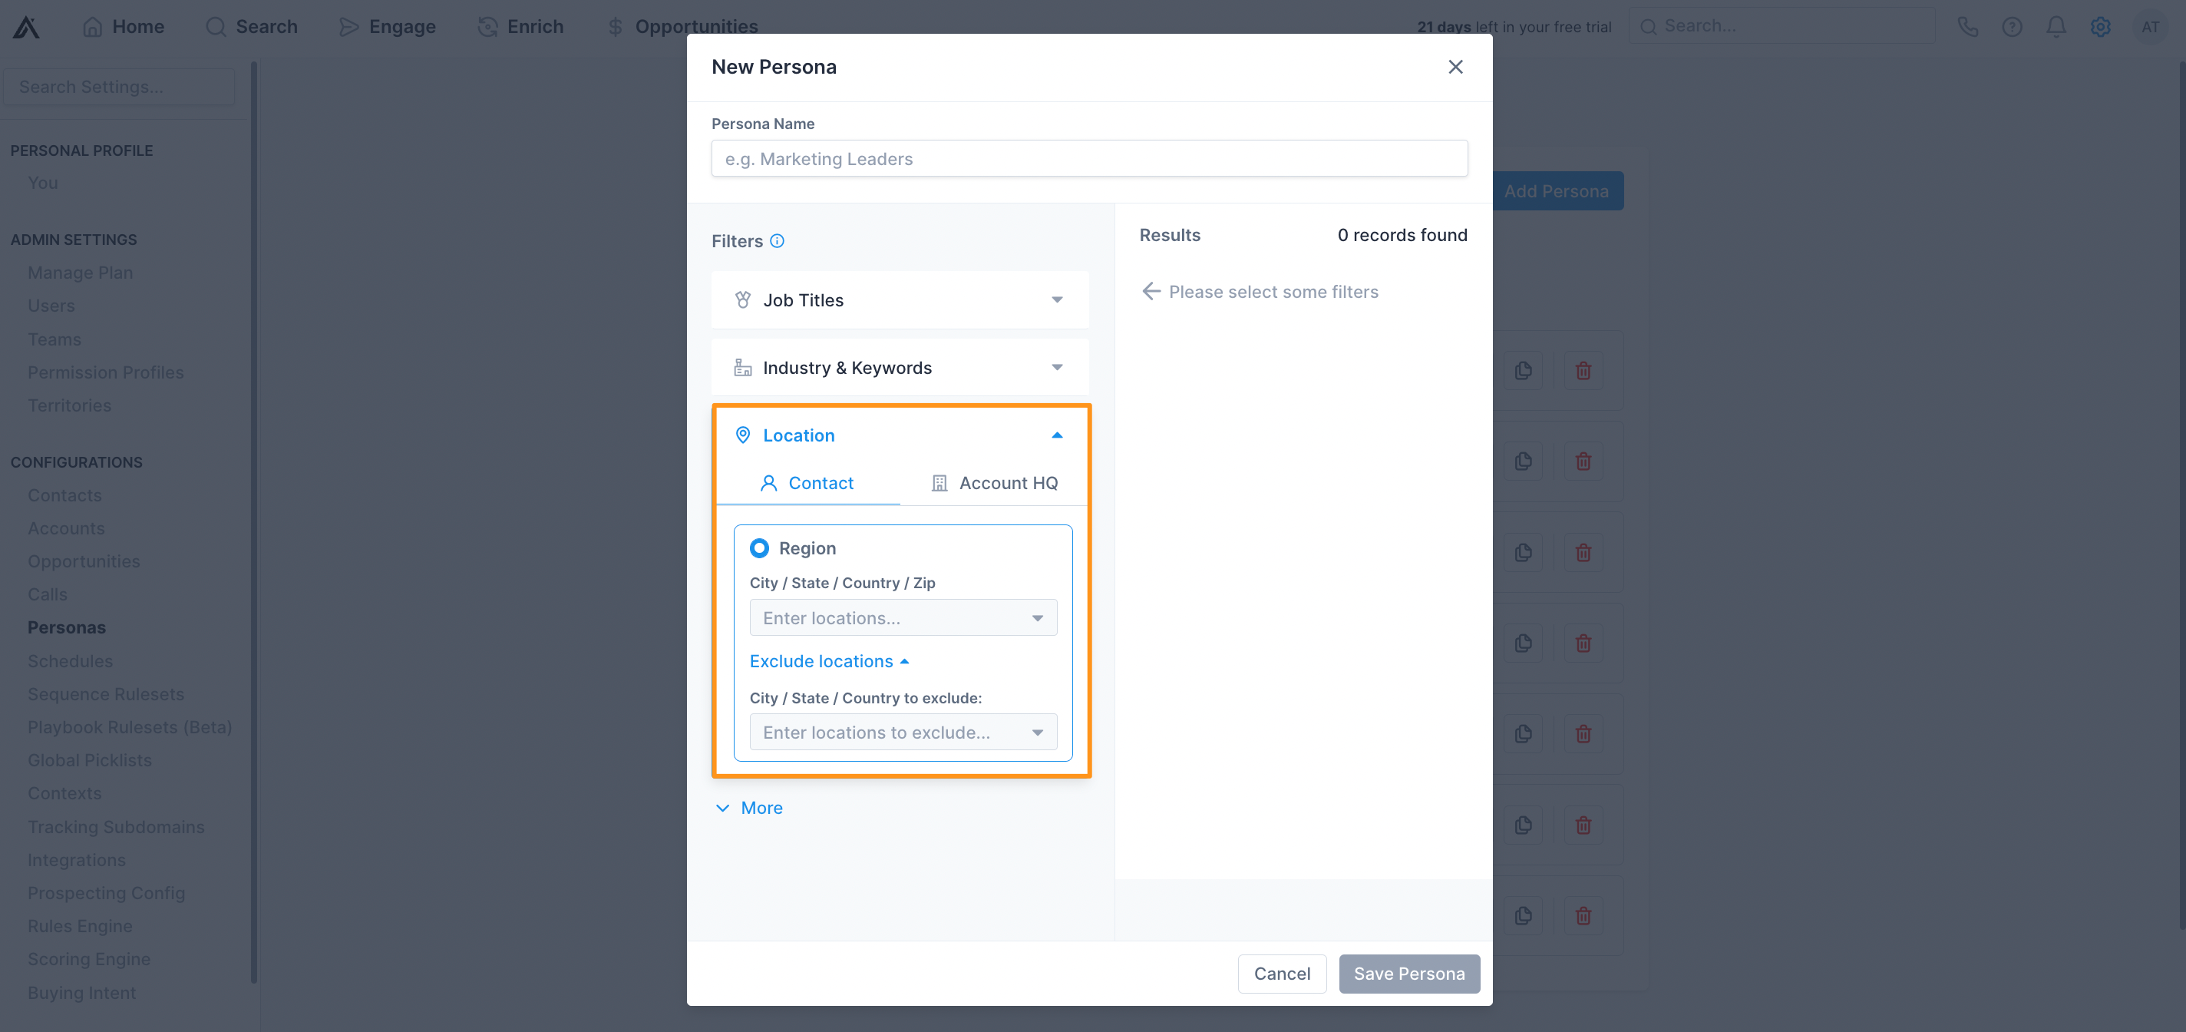Screen dimensions: 2186x1032
Task: Click the third persona row's copy icon
Action: [x=1524, y=553]
